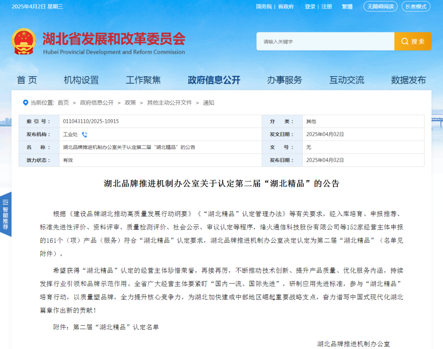Click the 有效 status value
Viewport: 443px width, 349px height.
point(68,160)
